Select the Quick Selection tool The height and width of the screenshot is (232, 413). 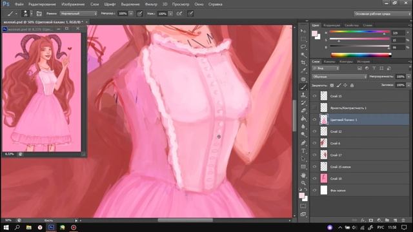pyautogui.click(x=303, y=55)
